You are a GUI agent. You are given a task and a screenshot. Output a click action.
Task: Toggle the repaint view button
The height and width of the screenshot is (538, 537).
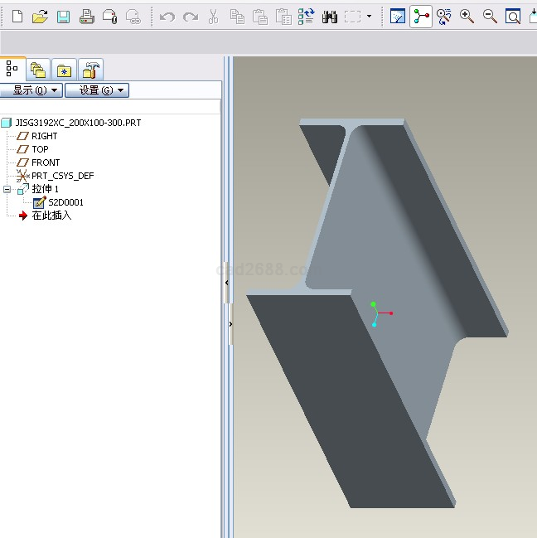point(398,17)
